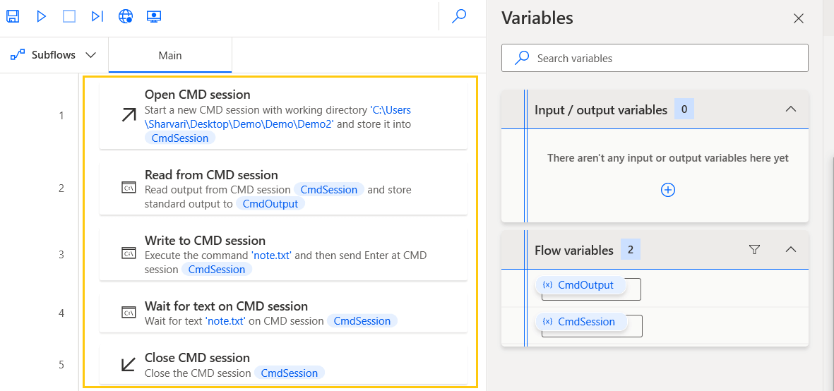
Task: Start the web recorder globe icon
Action: pyautogui.click(x=126, y=16)
